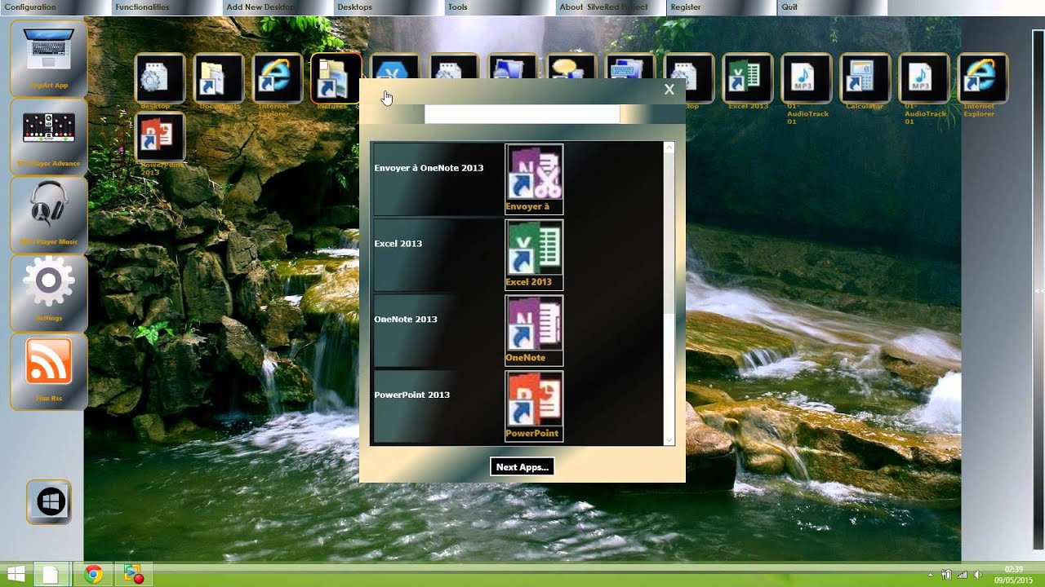The height and width of the screenshot is (587, 1045).
Task: Select the OneNote icon in app list
Action: [534, 331]
